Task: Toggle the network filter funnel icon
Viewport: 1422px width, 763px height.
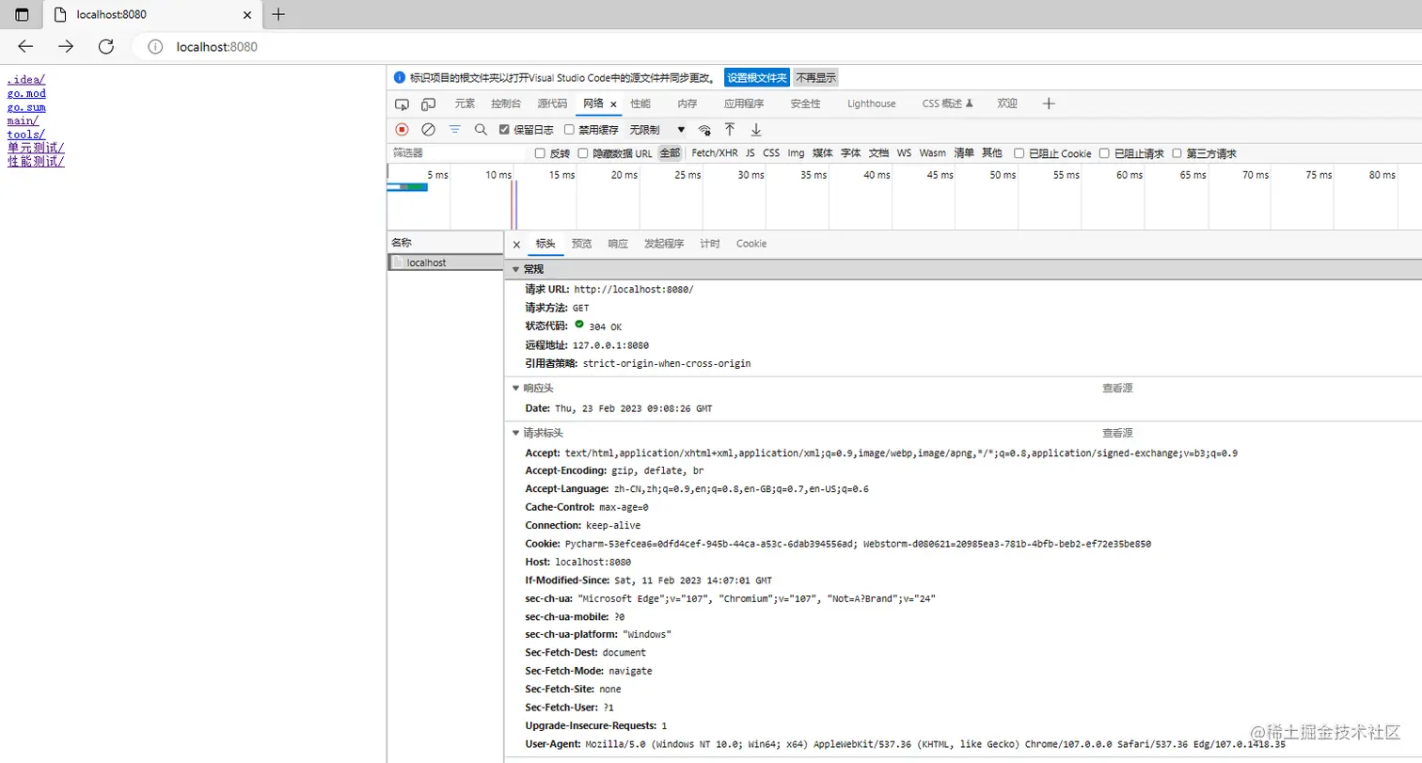Action: point(454,129)
